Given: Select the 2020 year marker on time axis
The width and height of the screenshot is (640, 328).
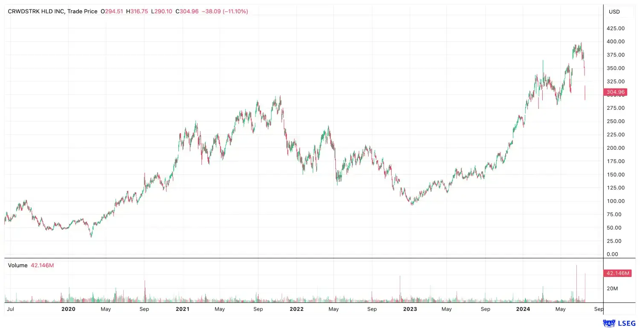Looking at the screenshot, I should point(68,309).
